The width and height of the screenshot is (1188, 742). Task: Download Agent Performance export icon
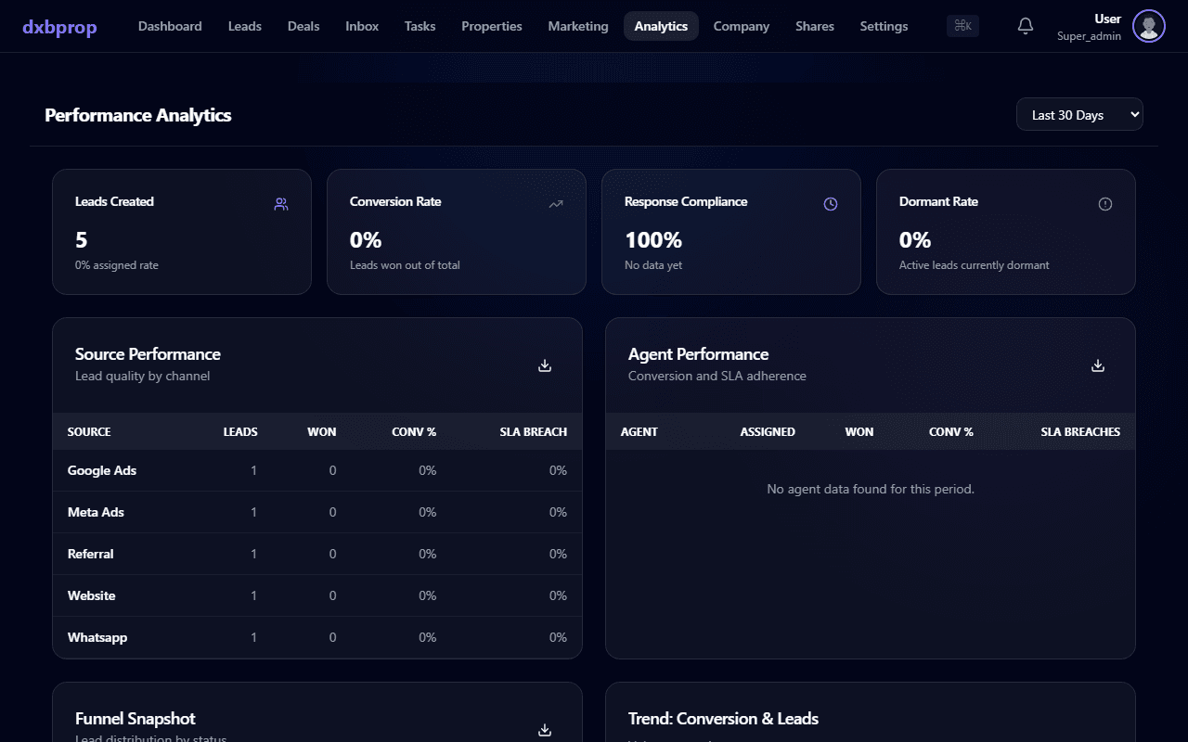click(1098, 365)
